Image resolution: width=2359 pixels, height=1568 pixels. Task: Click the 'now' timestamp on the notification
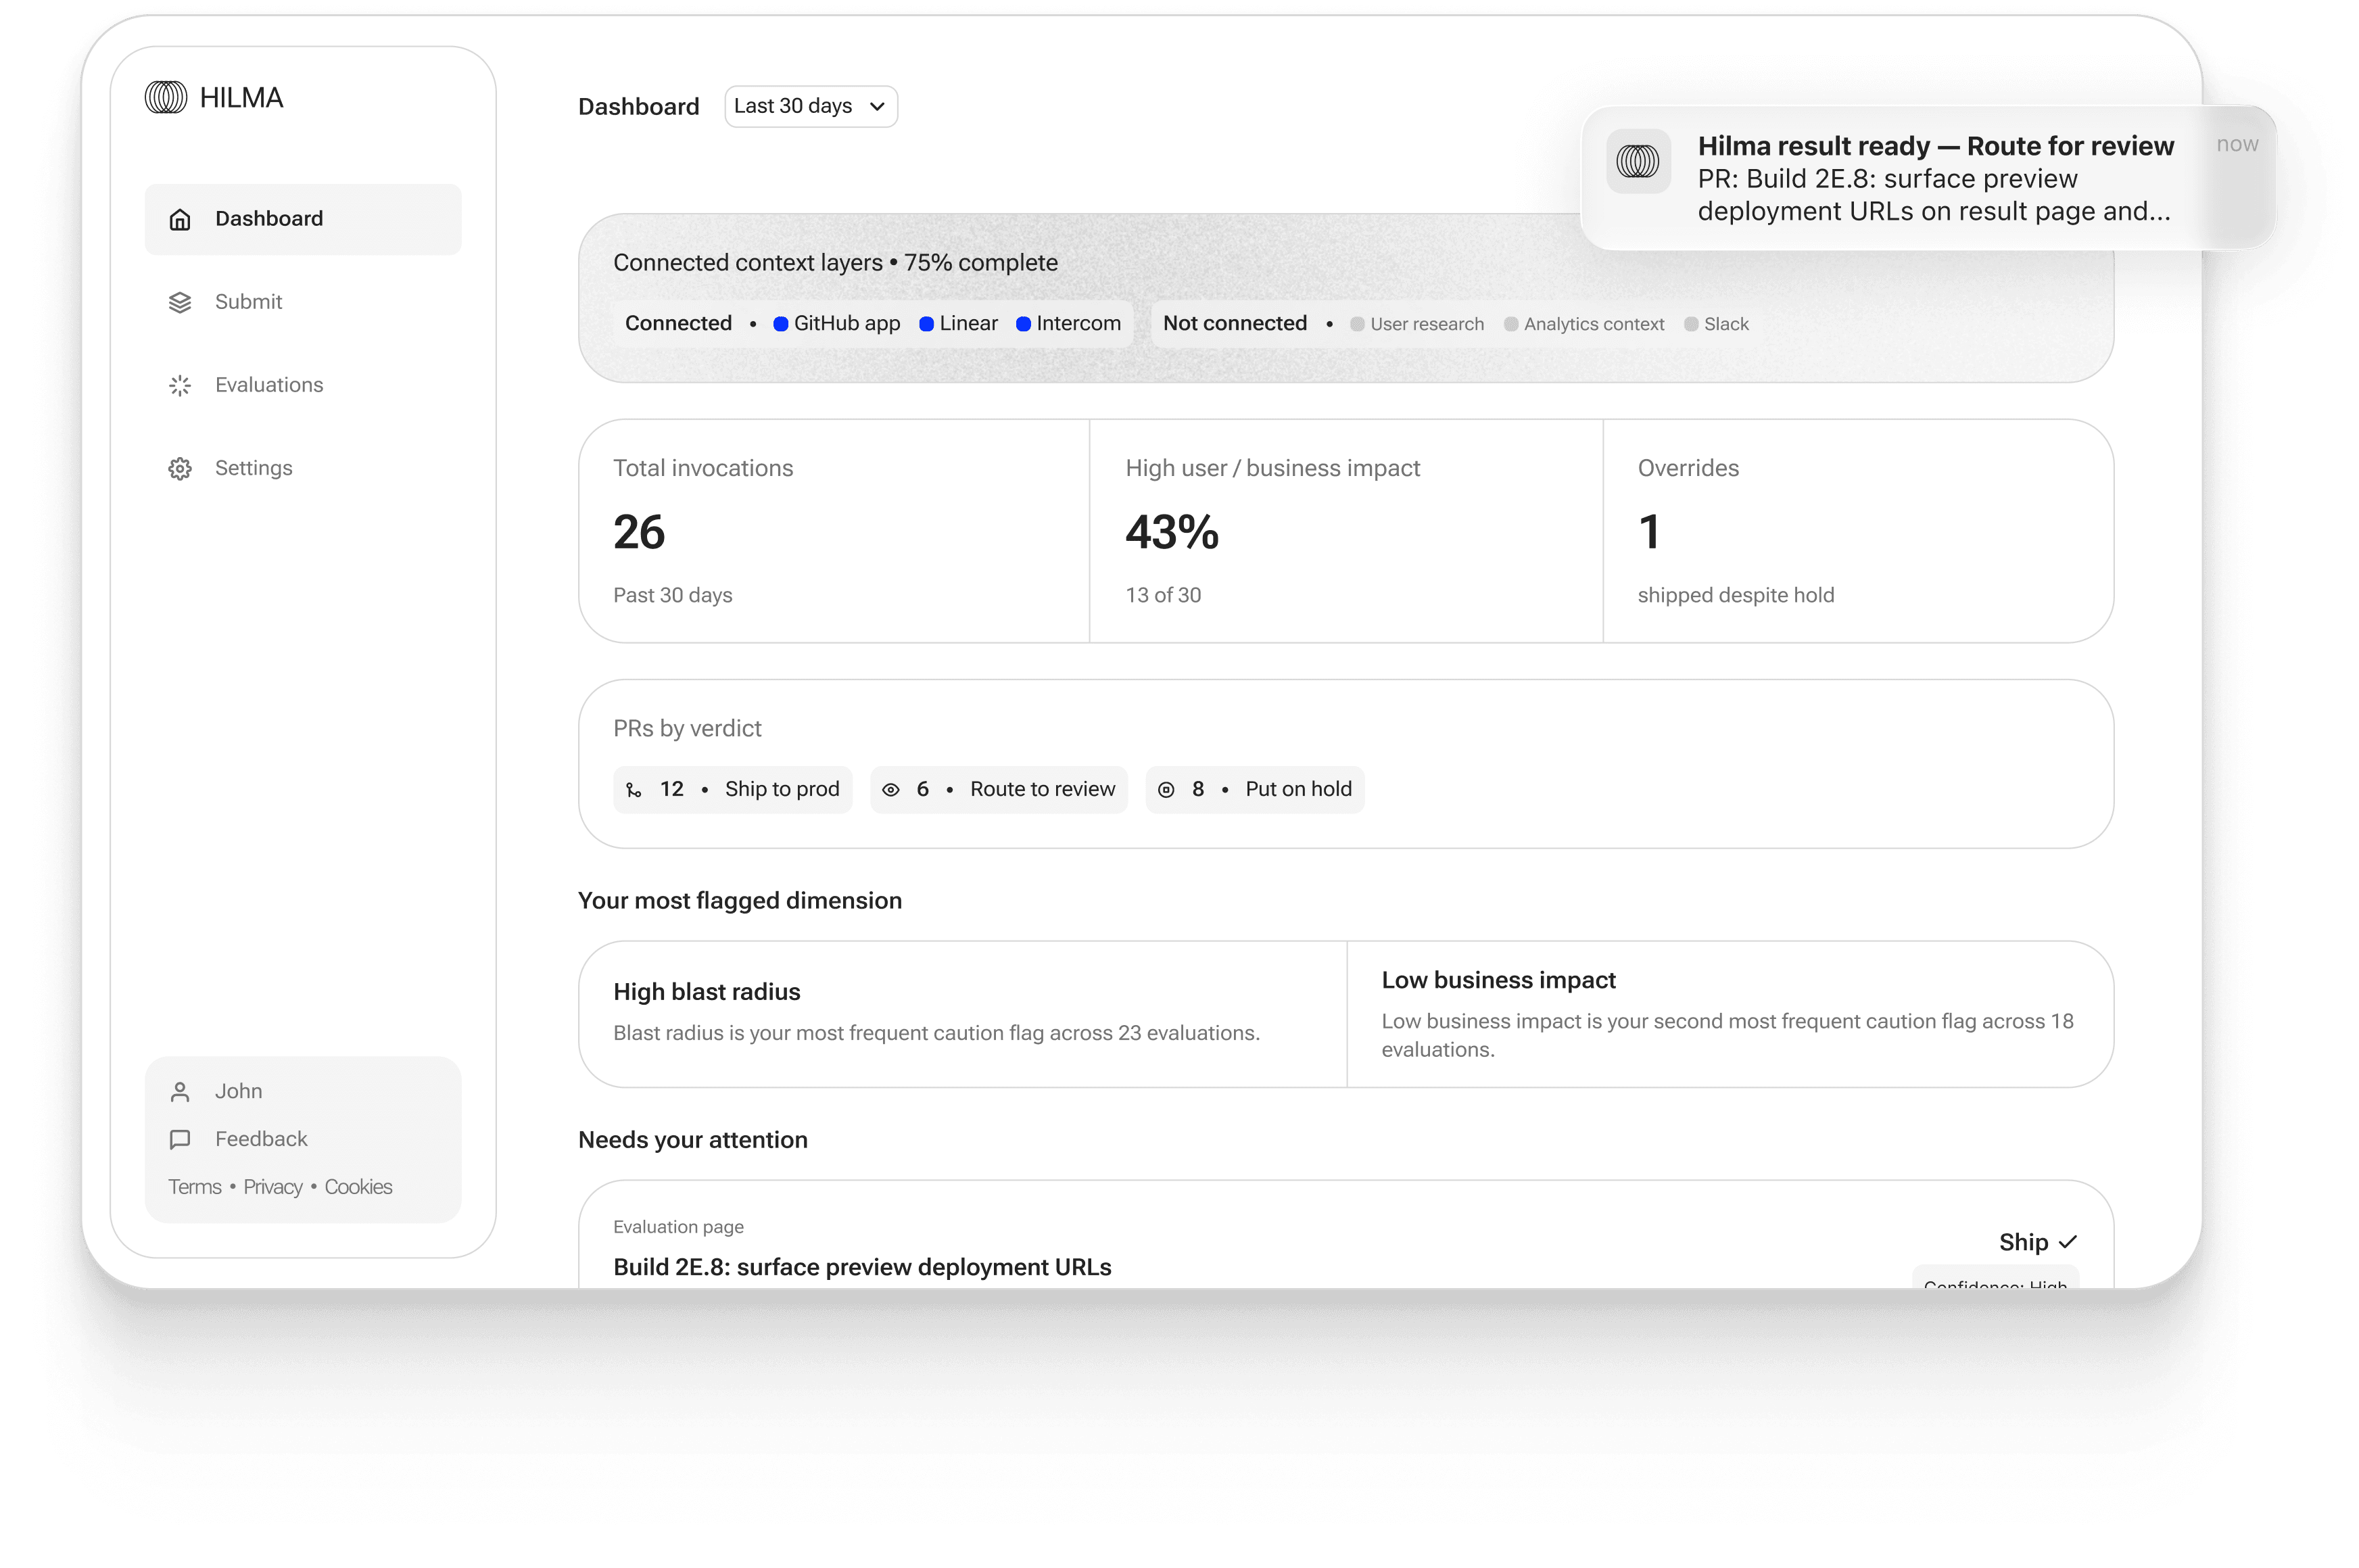2237,144
